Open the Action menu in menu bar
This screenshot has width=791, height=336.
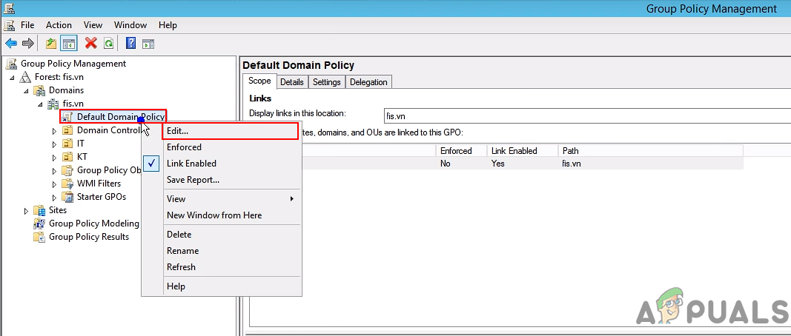pyautogui.click(x=59, y=25)
